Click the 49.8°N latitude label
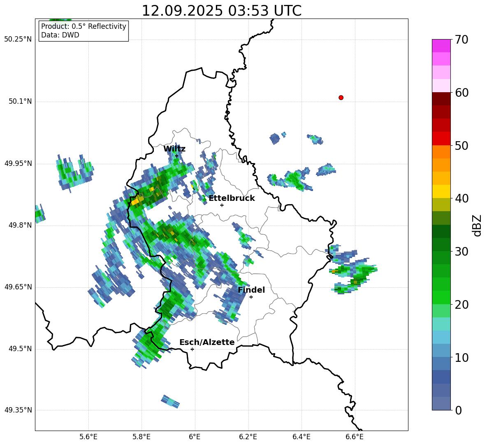Image resolution: width=487 pixels, height=445 pixels. pos(20,225)
